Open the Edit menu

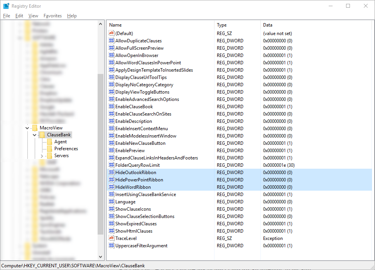point(19,16)
